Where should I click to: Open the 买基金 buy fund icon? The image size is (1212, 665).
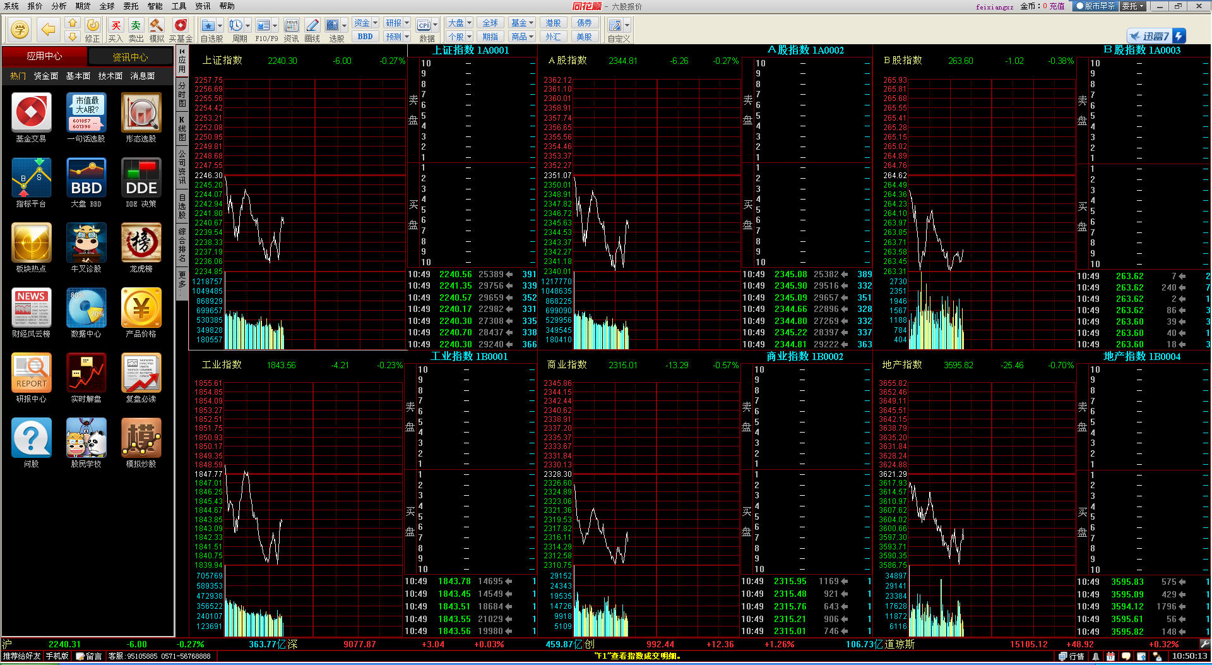click(181, 30)
